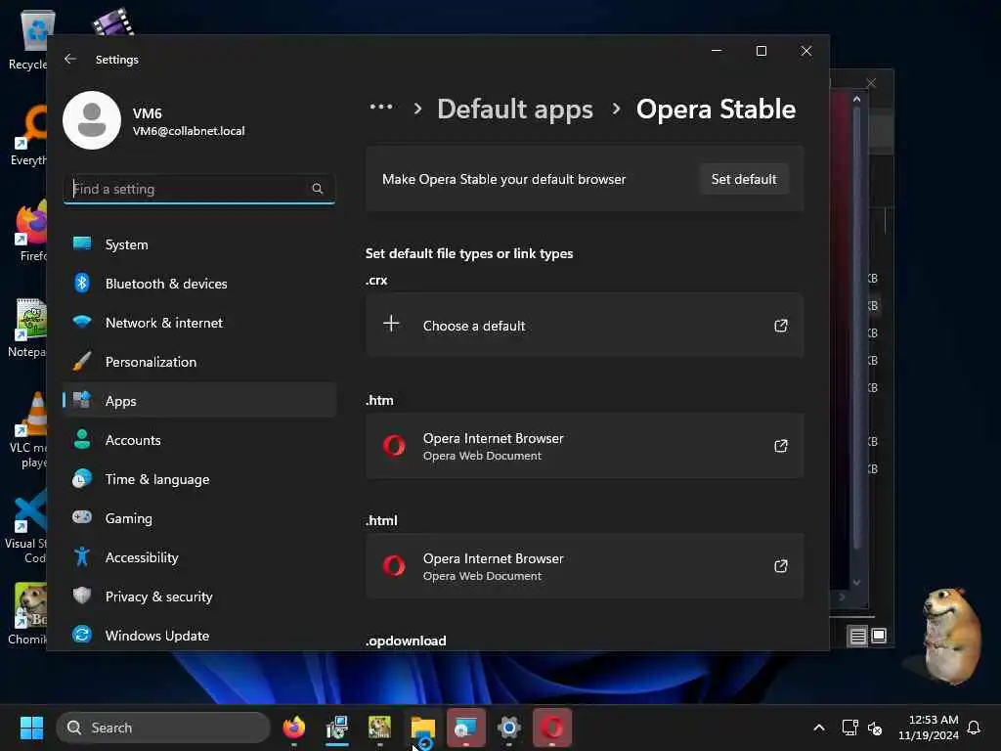Click muted volume icon in tray
This screenshot has width=1001, height=751.
pyautogui.click(x=875, y=728)
